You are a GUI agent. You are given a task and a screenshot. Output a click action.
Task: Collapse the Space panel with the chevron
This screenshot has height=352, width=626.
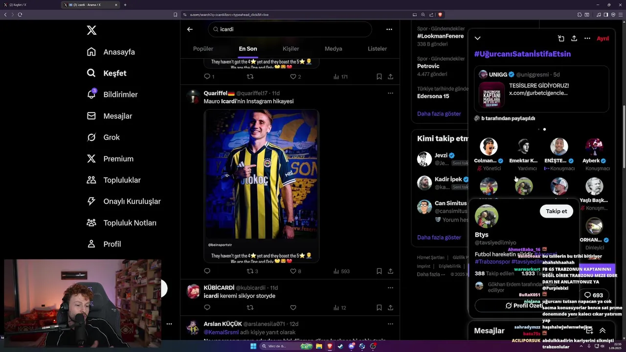[478, 38]
